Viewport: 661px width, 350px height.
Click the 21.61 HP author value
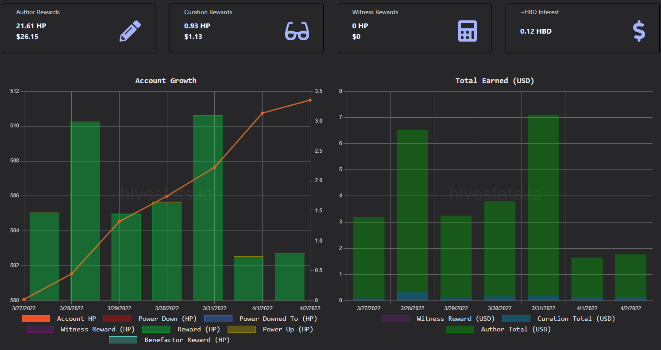click(31, 26)
